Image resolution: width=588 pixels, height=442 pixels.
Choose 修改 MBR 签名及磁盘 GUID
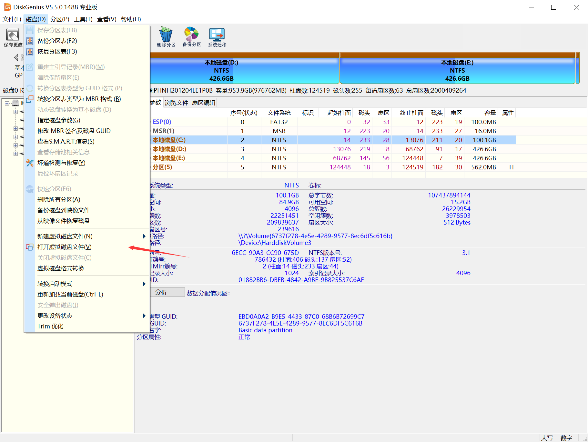(x=87, y=131)
